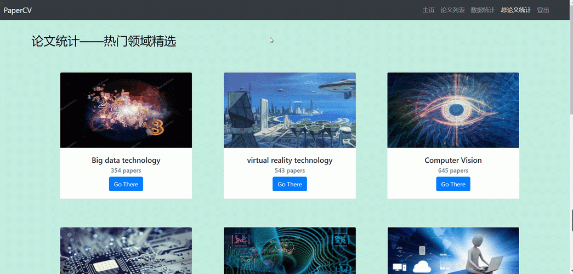The image size is (573, 274).
Task: Click the circuit board chip image
Action: 126,250
